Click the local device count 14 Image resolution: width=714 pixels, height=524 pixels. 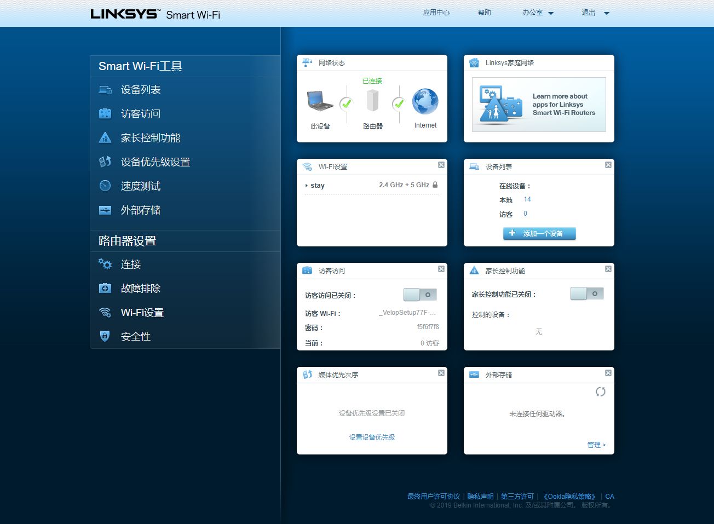(x=527, y=199)
